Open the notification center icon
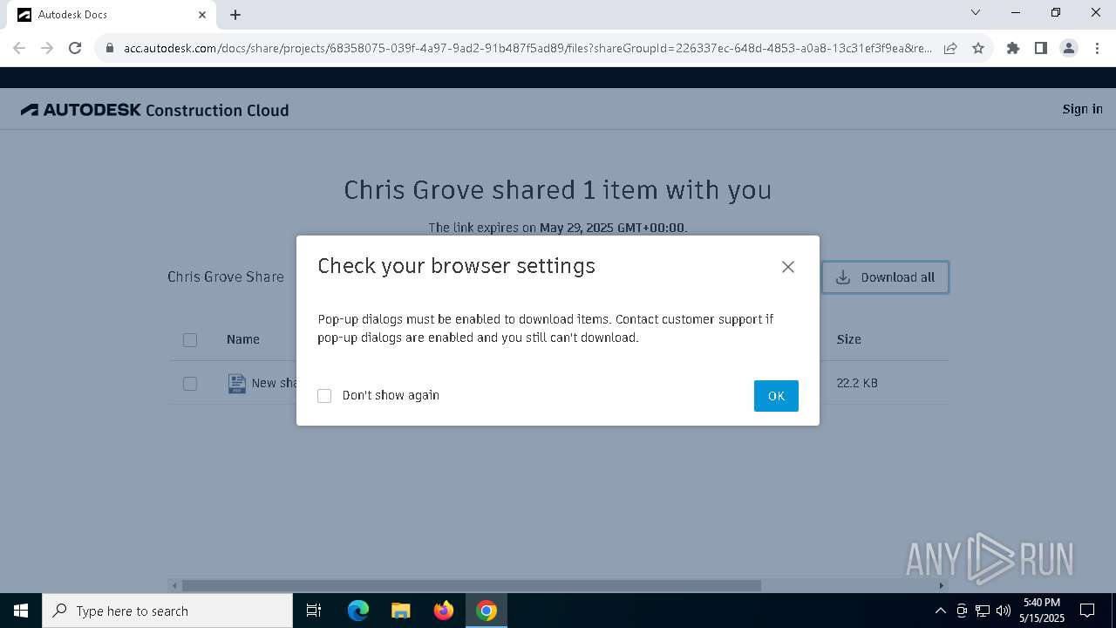1116x628 pixels. [x=1087, y=611]
